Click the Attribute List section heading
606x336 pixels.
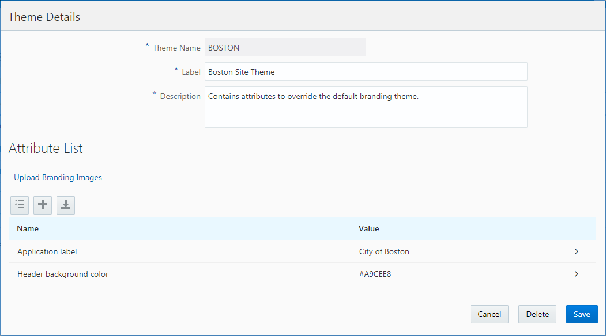46,148
